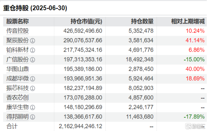Click the 相对上期增减 column header
The image size is (207, 131).
click(188, 21)
